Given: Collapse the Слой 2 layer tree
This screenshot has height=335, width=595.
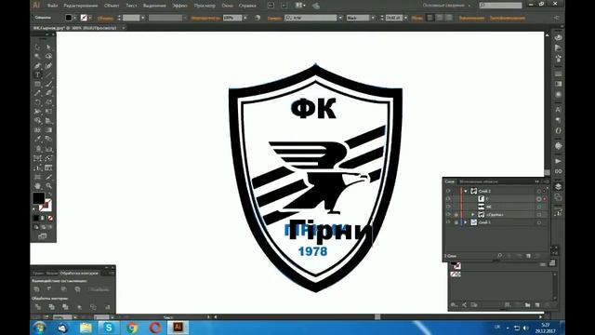Looking at the screenshot, I should (x=466, y=191).
